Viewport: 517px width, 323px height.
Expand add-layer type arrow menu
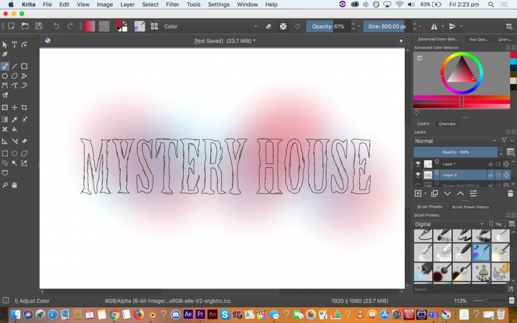pos(425,194)
